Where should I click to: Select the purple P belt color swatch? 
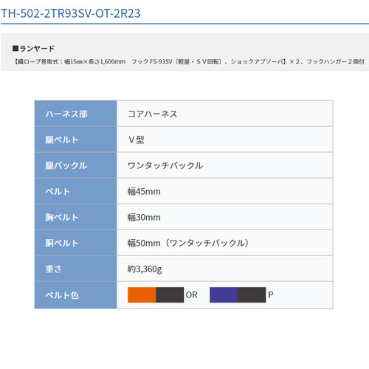(x=238, y=294)
